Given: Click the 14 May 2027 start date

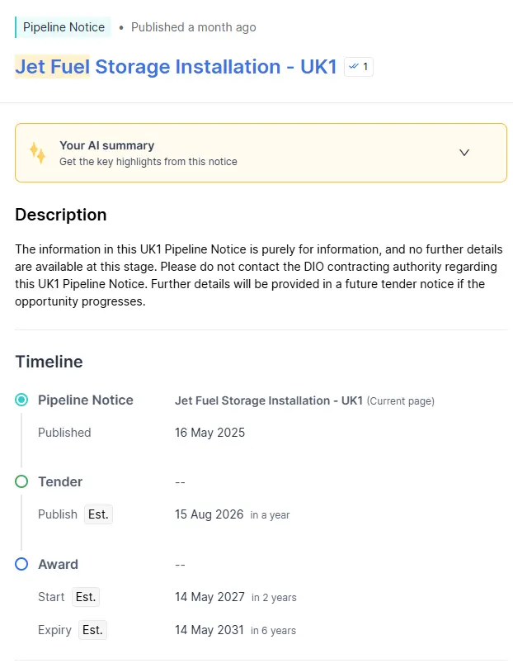Looking at the screenshot, I should point(209,597).
